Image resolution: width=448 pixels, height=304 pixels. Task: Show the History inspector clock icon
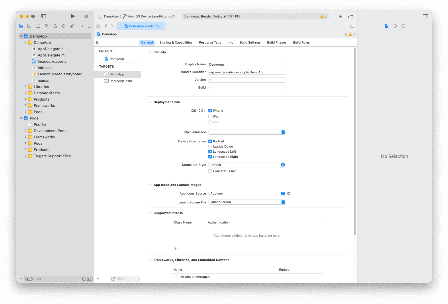click(x=395, y=26)
